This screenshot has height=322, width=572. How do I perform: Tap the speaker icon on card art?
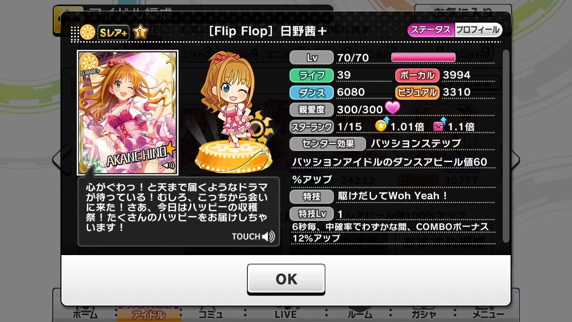click(x=169, y=166)
